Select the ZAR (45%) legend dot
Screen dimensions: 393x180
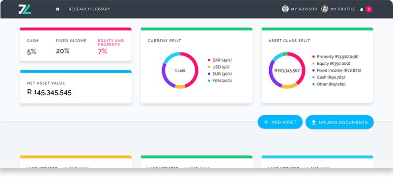(209, 60)
